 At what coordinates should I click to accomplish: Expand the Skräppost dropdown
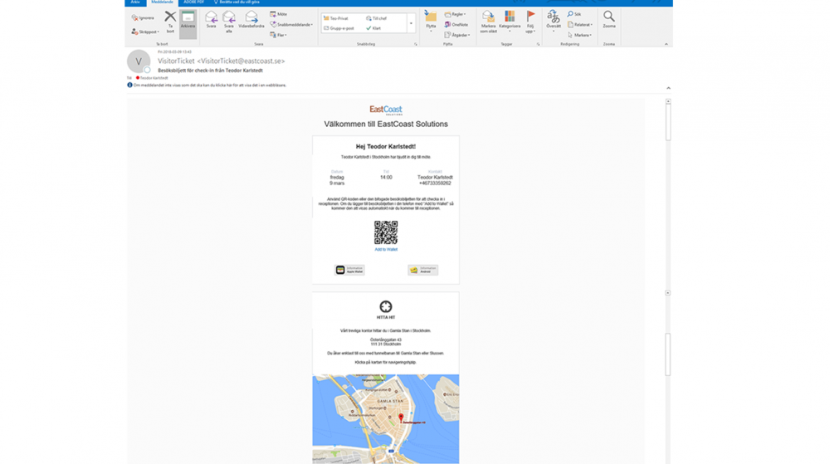pos(145,32)
